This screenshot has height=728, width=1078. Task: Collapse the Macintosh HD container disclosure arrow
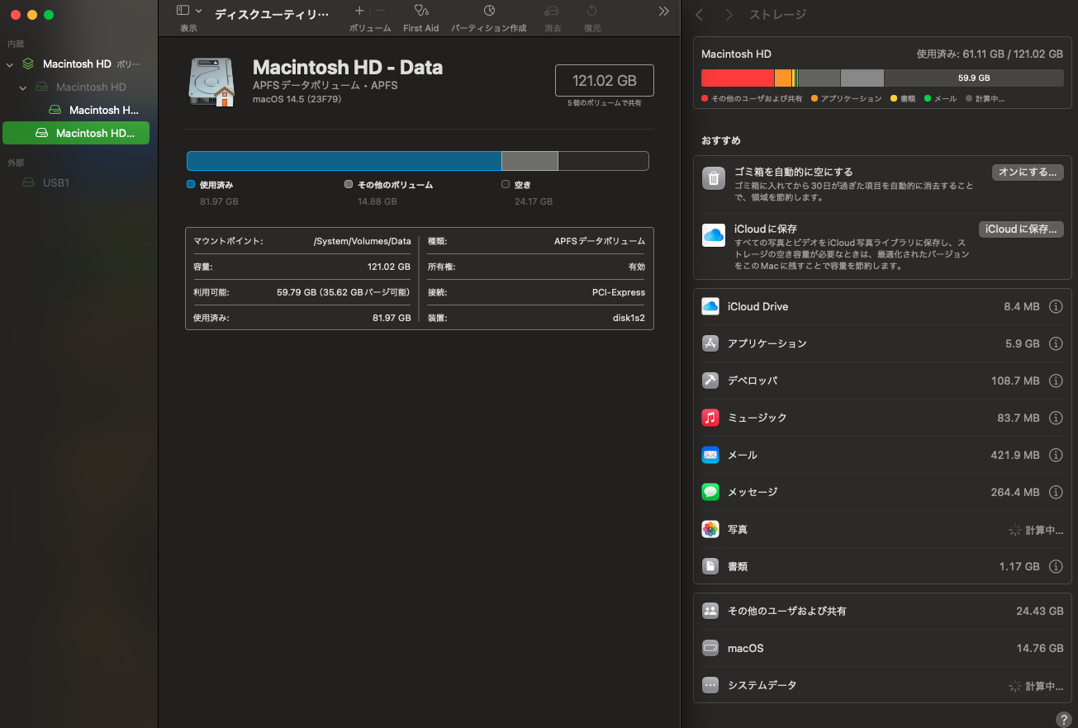click(10, 64)
